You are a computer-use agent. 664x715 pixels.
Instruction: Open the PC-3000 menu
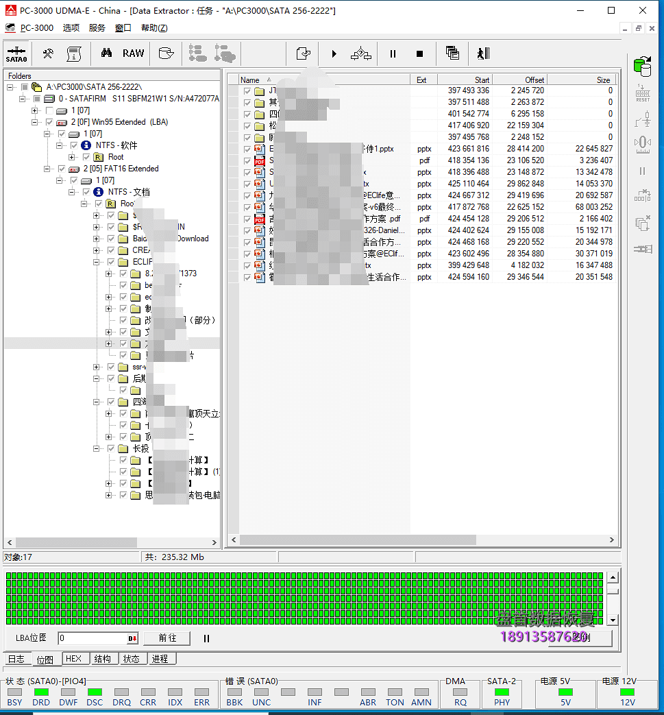(x=36, y=28)
